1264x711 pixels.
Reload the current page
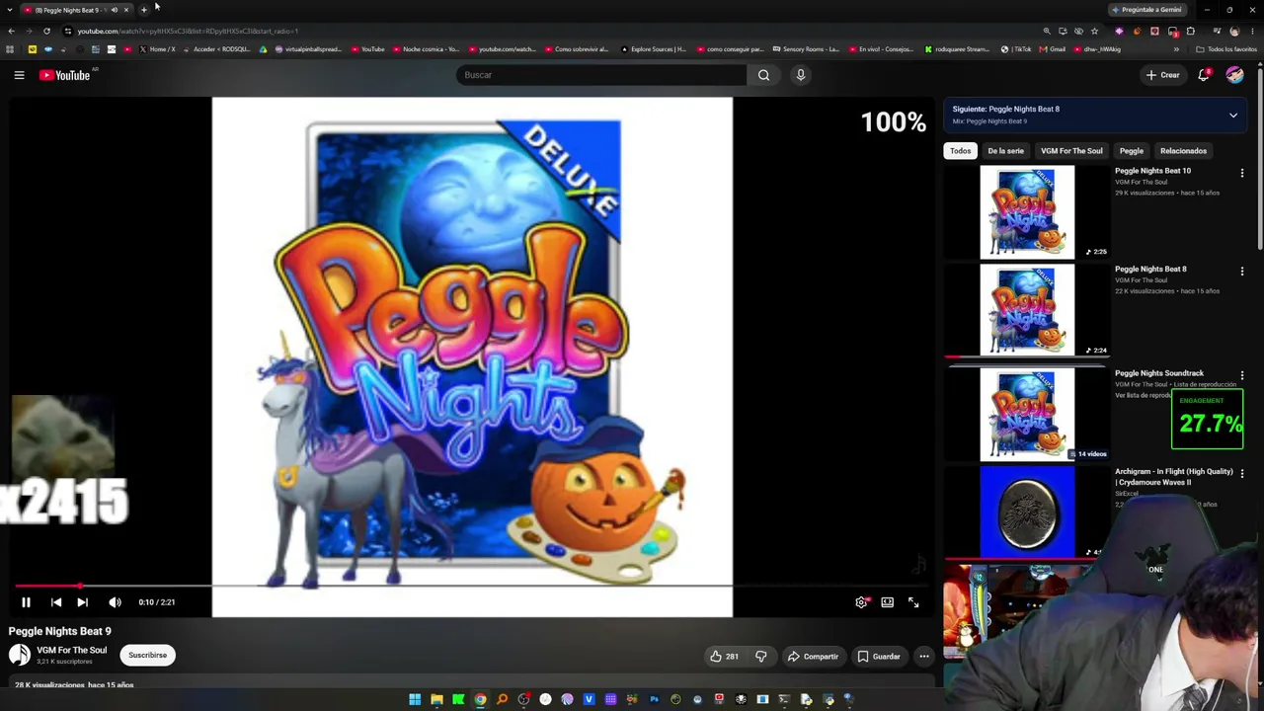click(x=46, y=31)
